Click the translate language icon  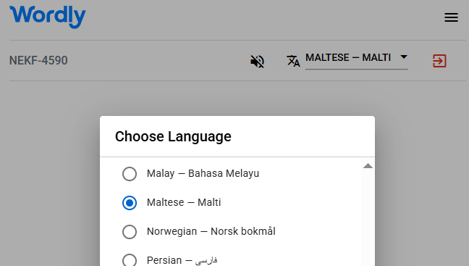(x=293, y=61)
